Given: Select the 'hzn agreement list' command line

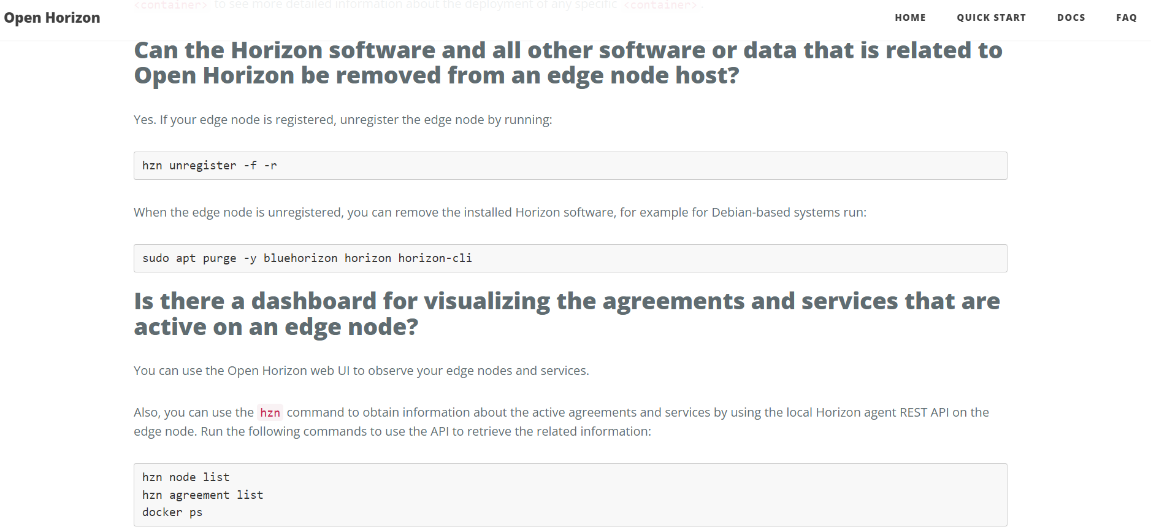Looking at the screenshot, I should point(202,495).
